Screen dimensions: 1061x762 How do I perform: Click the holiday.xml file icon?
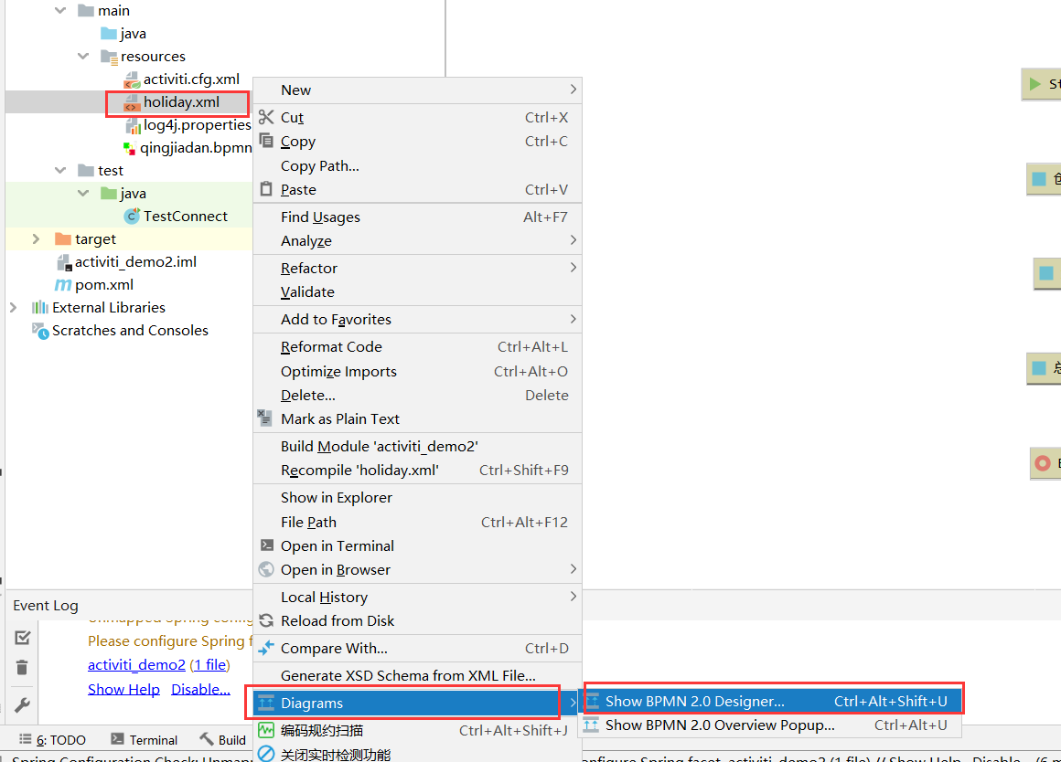point(132,102)
